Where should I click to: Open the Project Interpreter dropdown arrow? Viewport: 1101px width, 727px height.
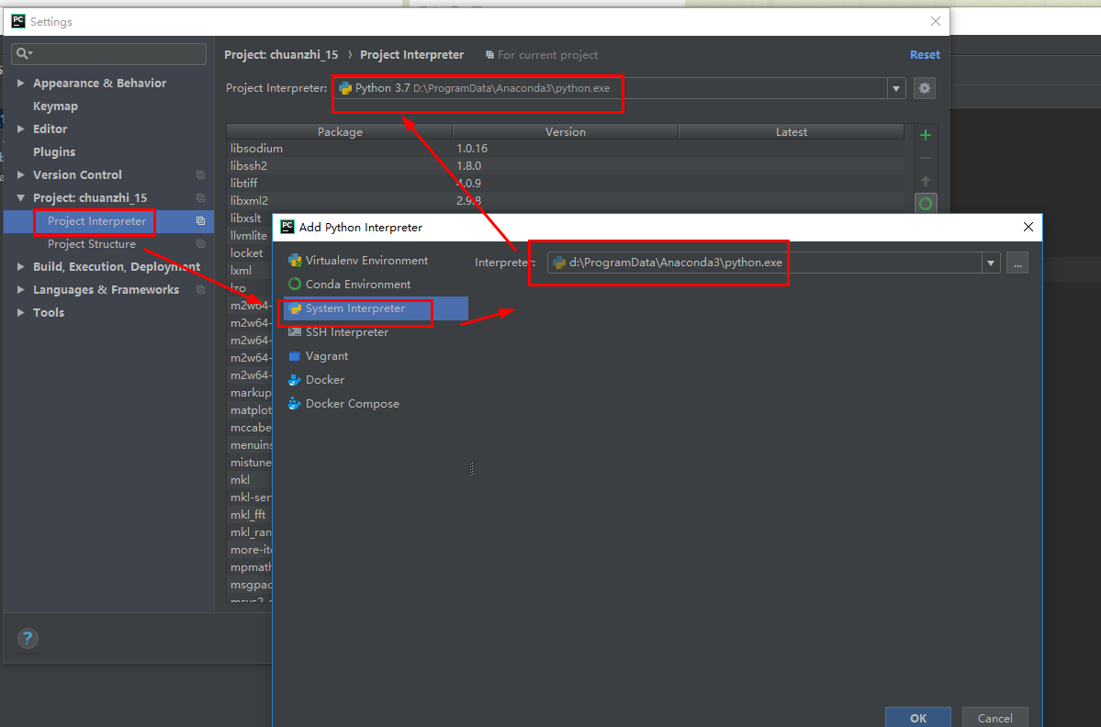coord(896,88)
